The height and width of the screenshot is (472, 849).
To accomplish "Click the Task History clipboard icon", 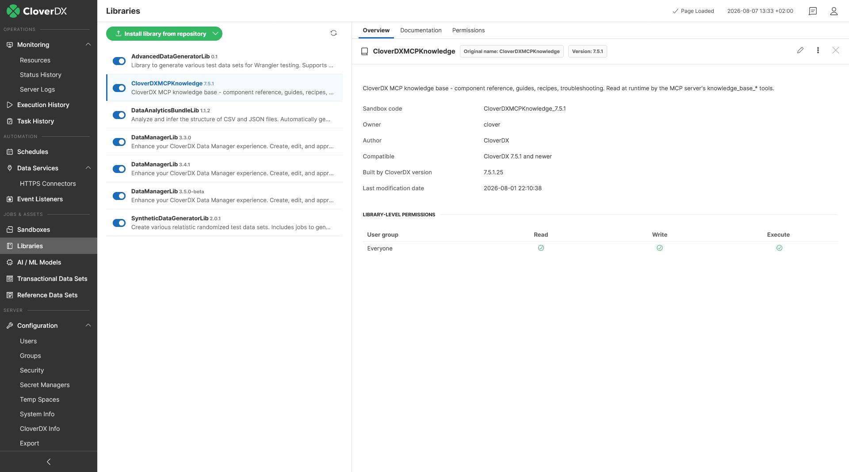I will coord(10,121).
